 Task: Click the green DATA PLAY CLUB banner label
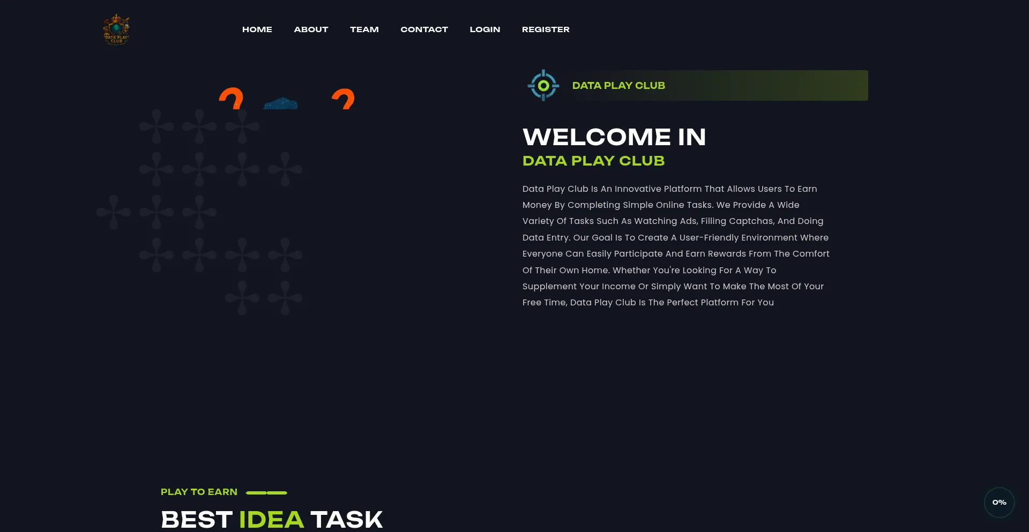[618, 86]
